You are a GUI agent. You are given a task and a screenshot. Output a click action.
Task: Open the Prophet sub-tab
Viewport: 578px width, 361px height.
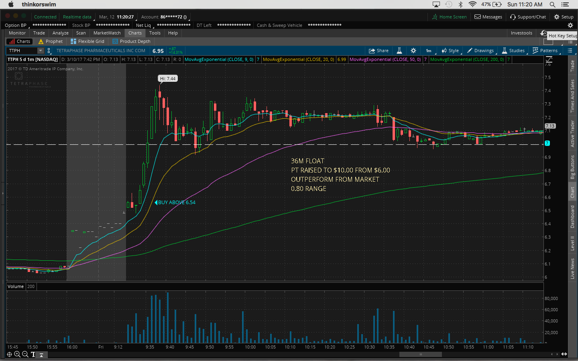(x=51, y=41)
